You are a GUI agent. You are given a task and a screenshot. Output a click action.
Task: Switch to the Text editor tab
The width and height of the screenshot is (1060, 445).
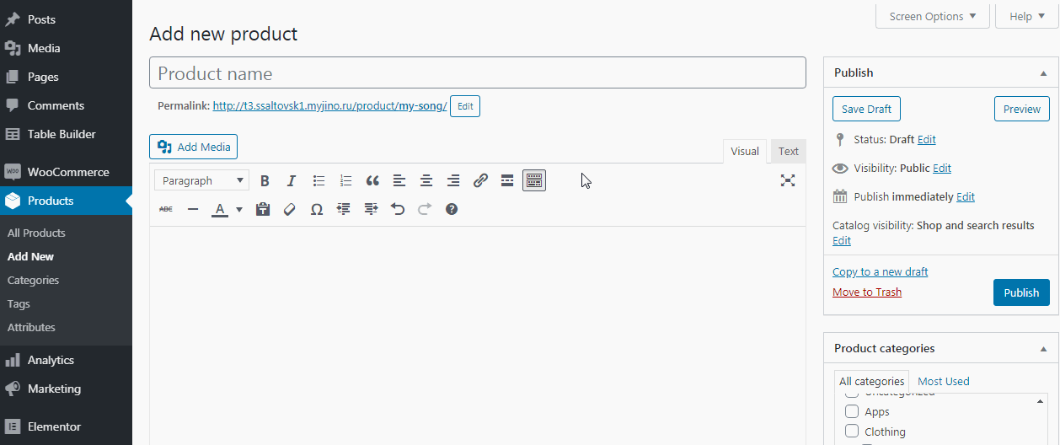[789, 152]
